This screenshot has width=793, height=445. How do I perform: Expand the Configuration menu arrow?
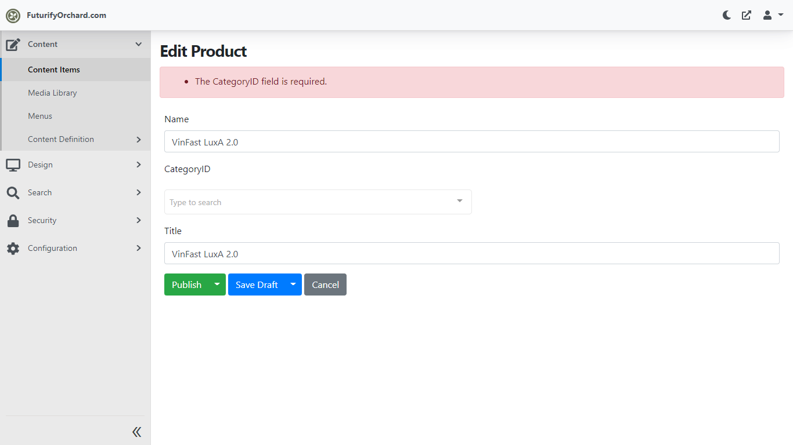(139, 248)
